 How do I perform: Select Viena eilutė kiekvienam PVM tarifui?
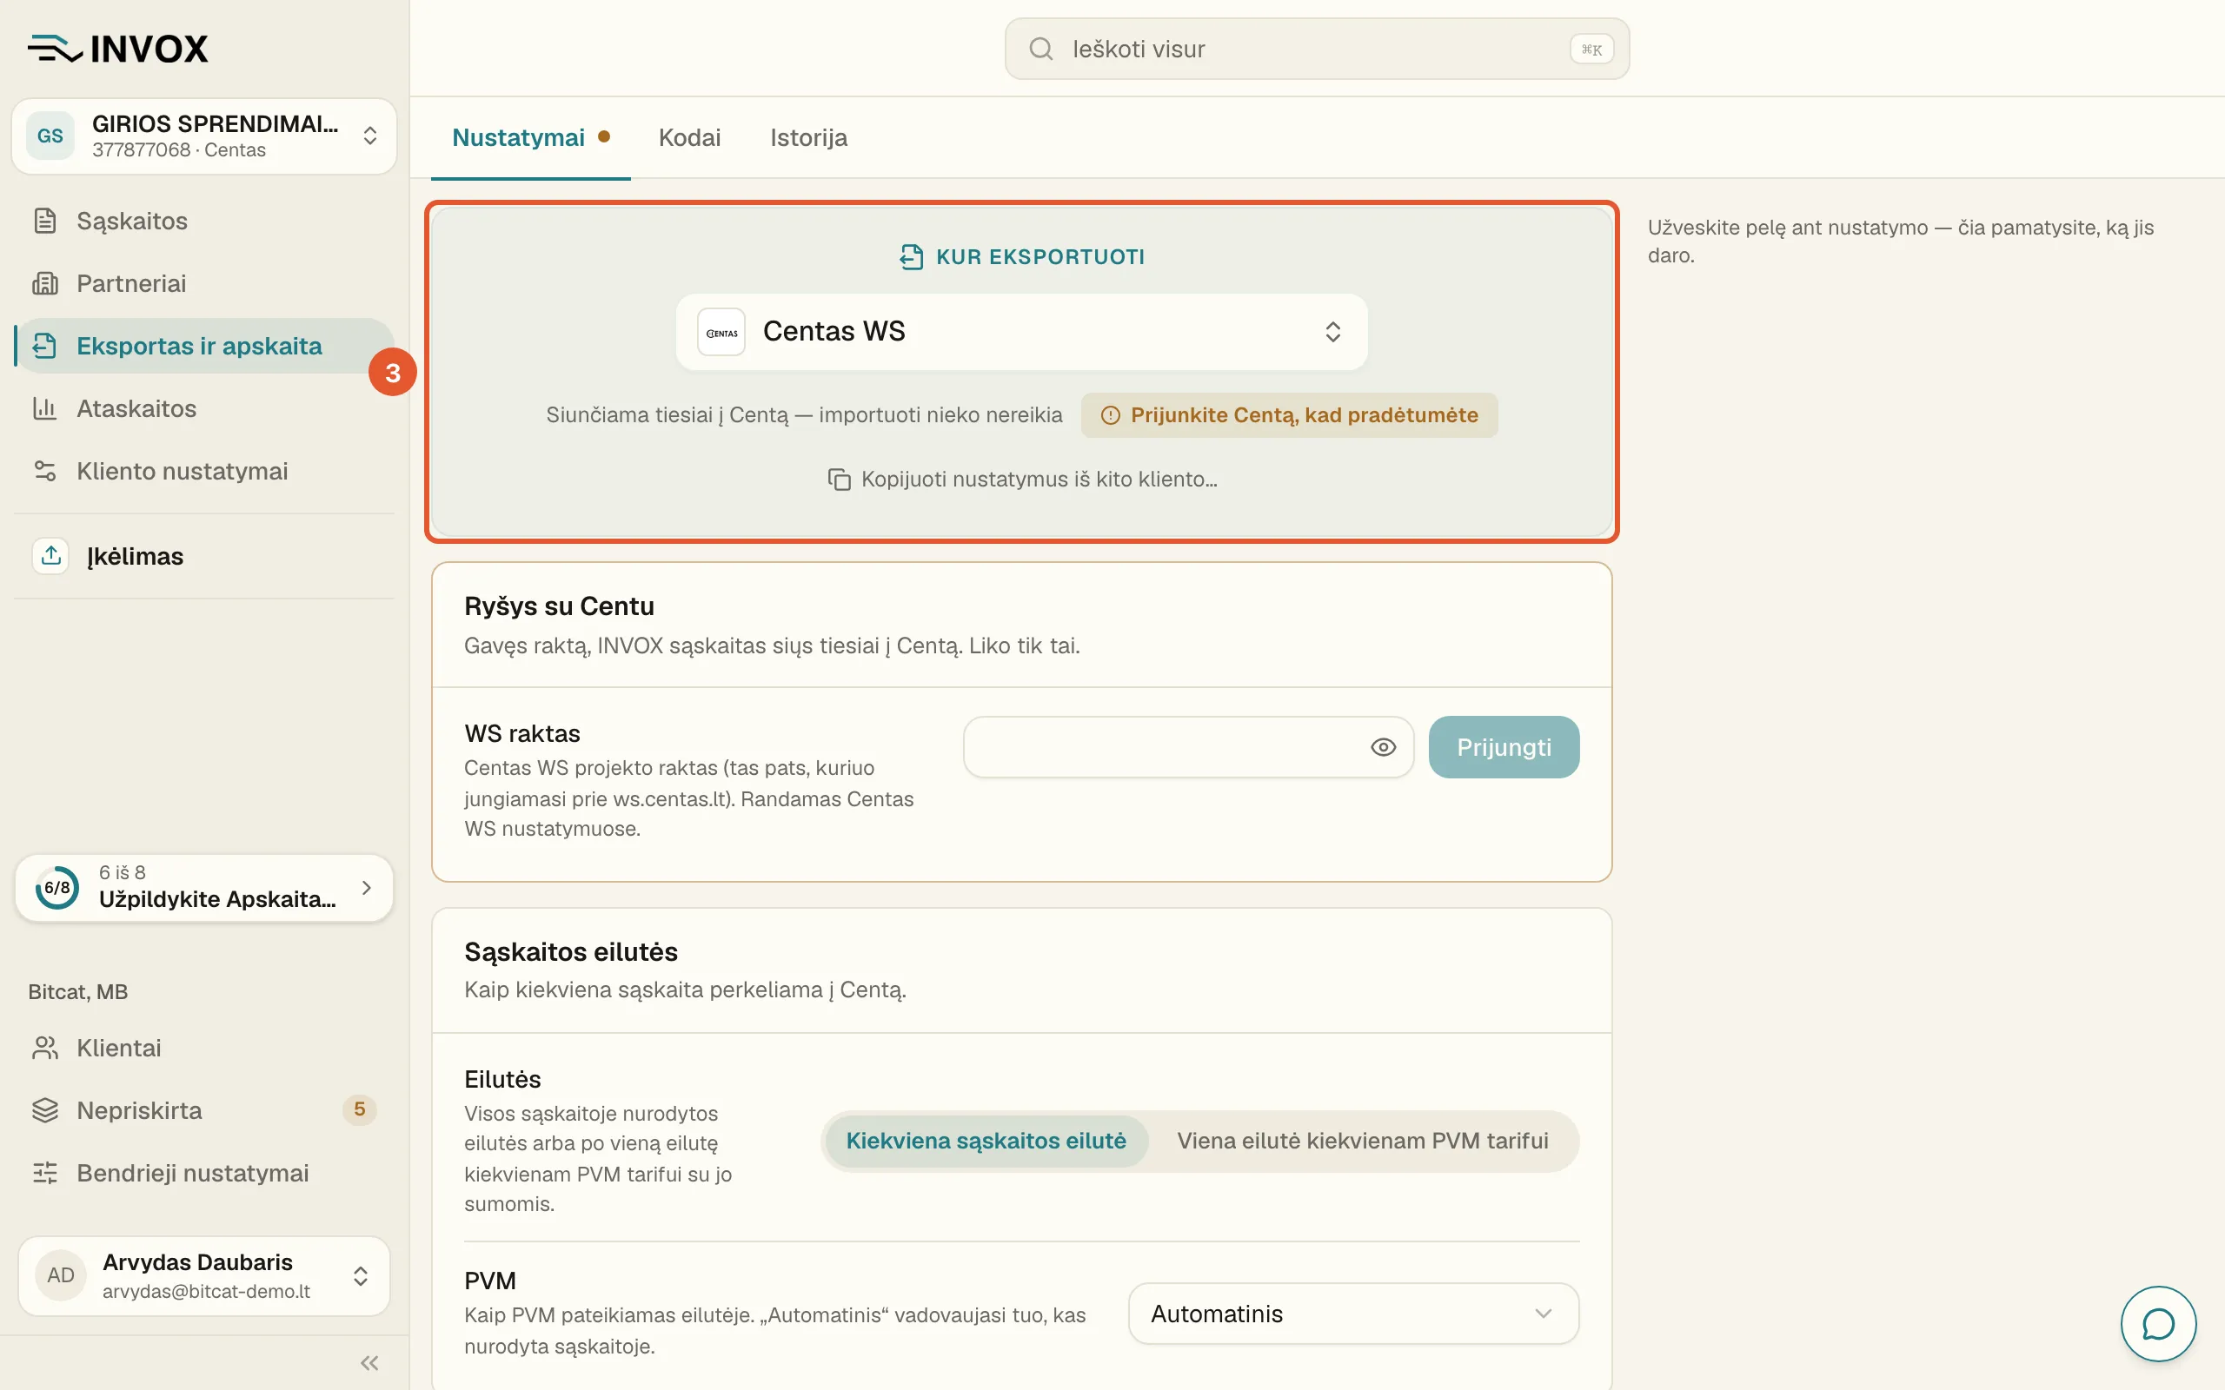(x=1363, y=1141)
